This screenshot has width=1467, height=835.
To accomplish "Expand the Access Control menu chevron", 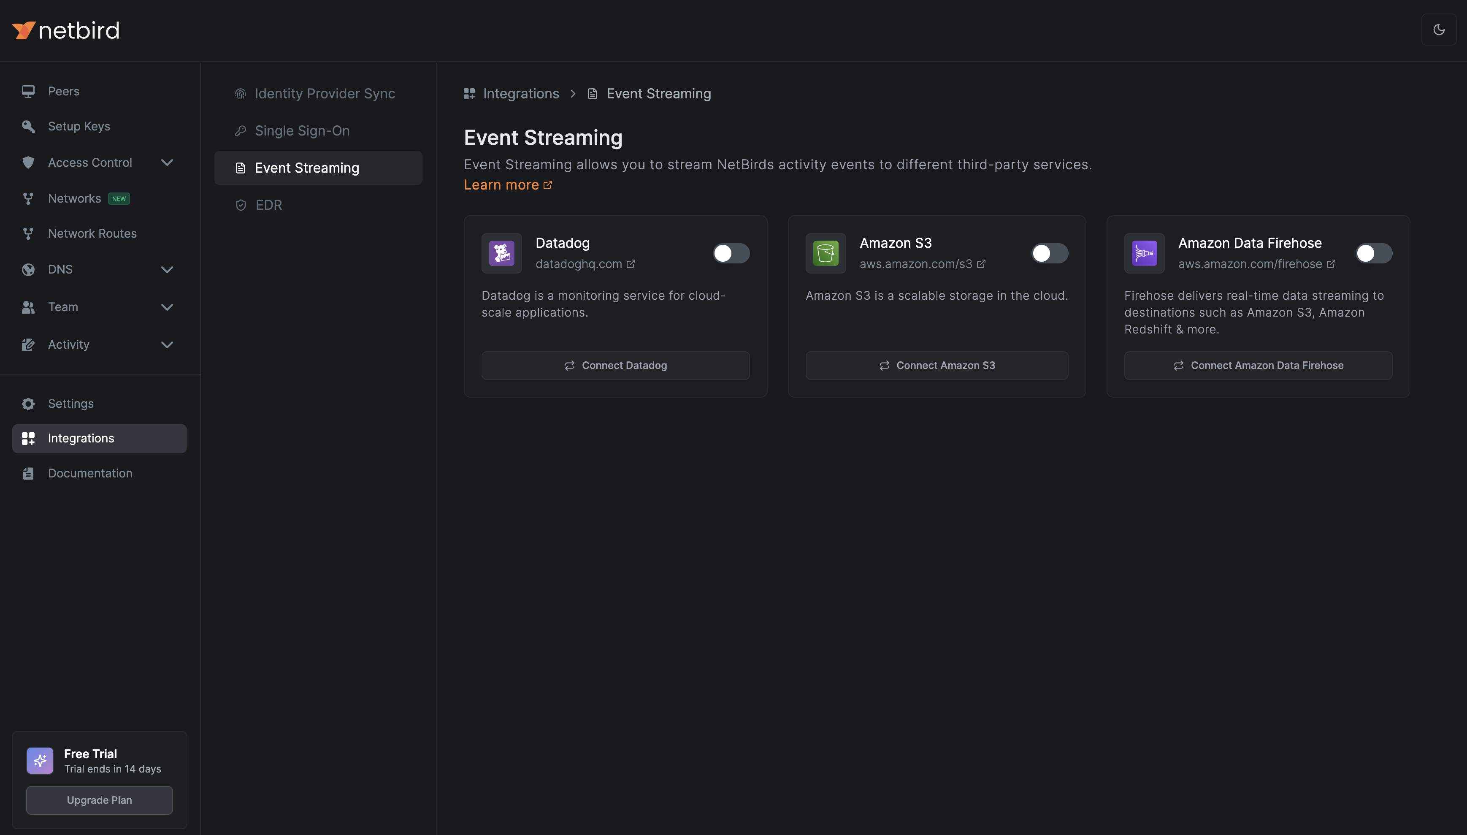I will pyautogui.click(x=167, y=163).
